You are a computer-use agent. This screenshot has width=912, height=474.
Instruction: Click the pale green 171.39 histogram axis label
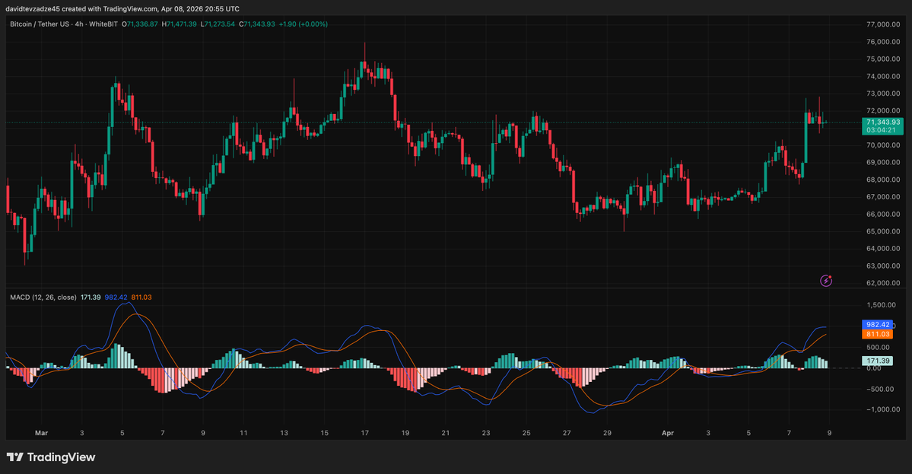[x=878, y=360]
